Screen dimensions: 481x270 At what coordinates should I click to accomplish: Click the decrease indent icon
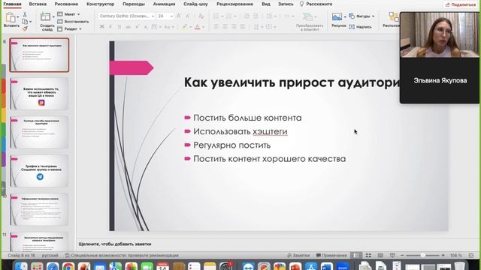tap(247, 16)
